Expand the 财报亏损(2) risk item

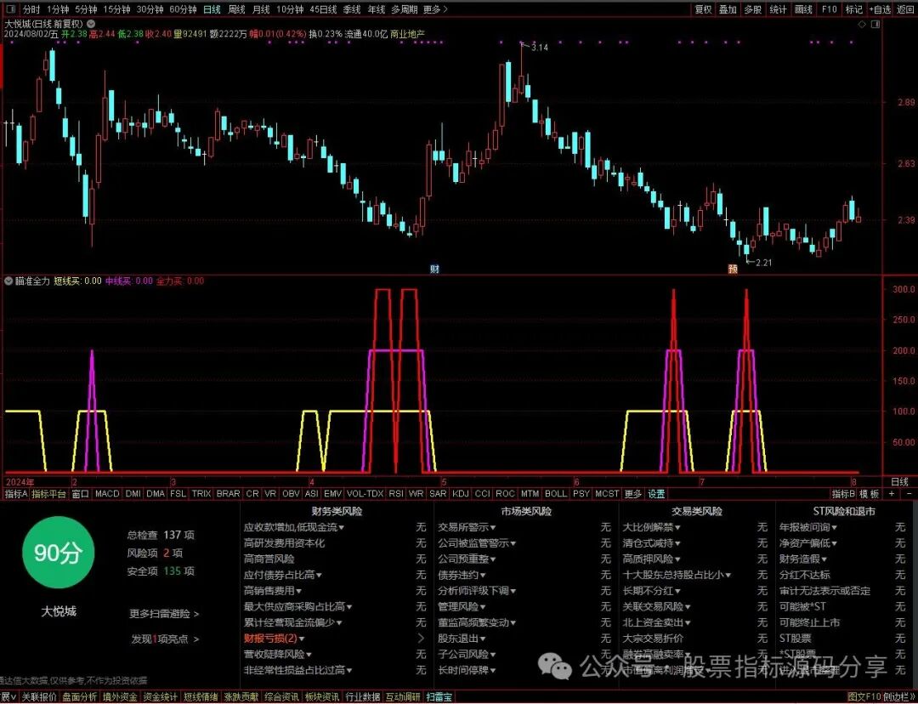(274, 639)
